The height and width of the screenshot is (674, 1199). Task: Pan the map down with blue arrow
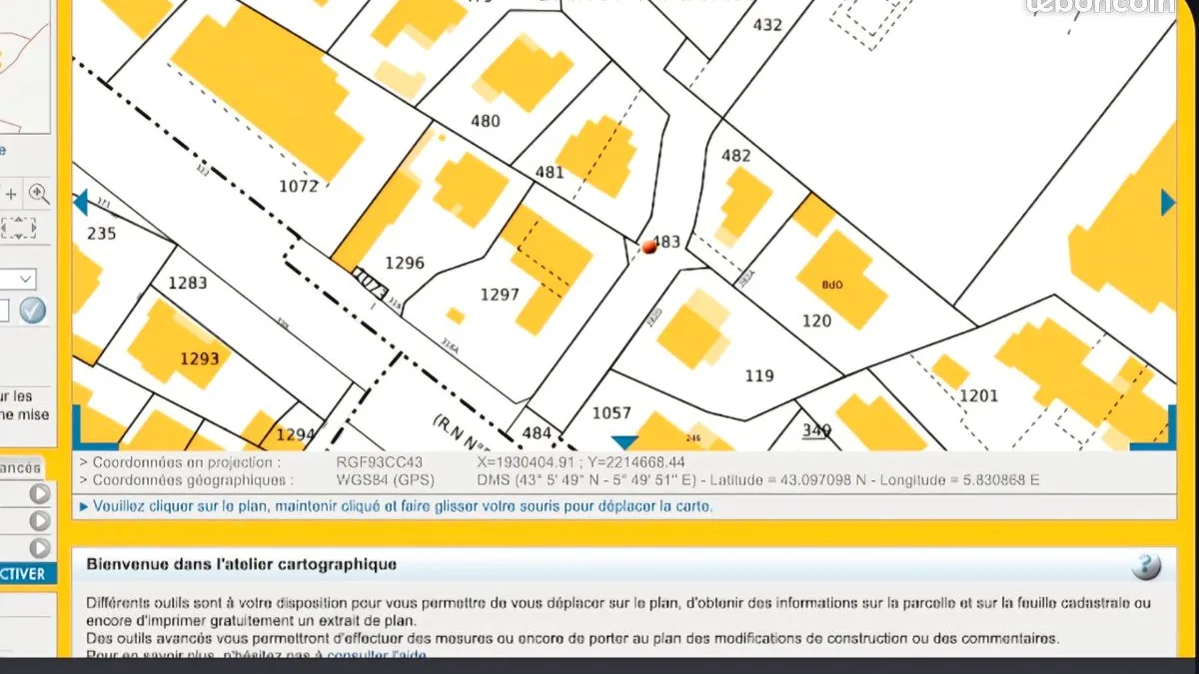(624, 442)
